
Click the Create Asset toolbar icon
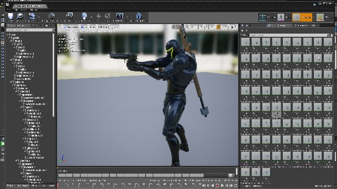coord(32,16)
